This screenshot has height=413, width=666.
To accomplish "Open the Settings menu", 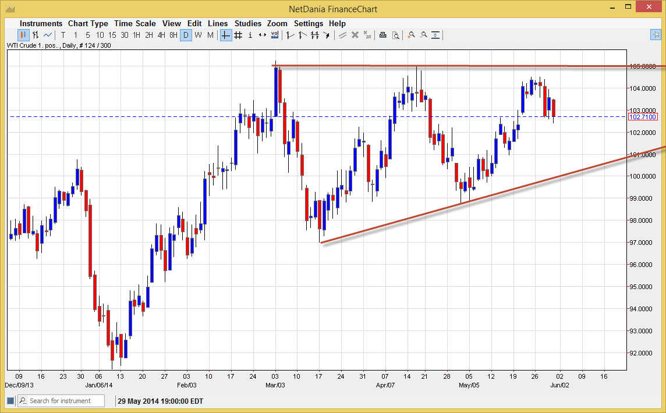I will coord(309,23).
